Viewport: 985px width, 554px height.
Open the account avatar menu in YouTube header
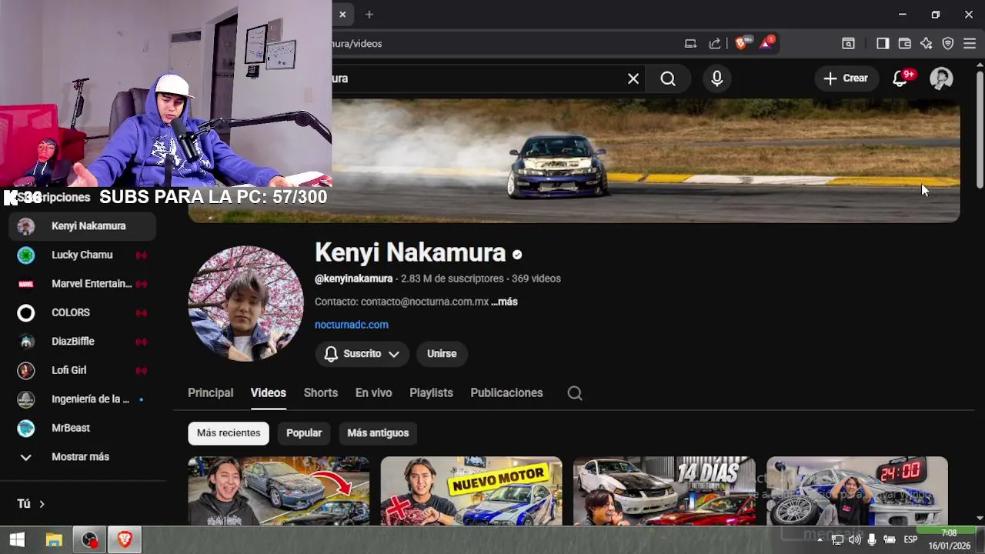[x=941, y=78]
